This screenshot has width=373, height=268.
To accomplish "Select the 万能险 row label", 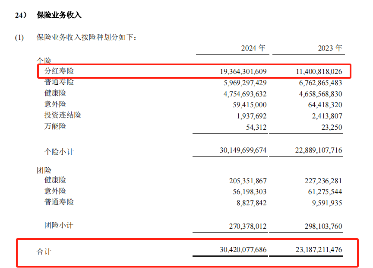I will coord(55,126).
